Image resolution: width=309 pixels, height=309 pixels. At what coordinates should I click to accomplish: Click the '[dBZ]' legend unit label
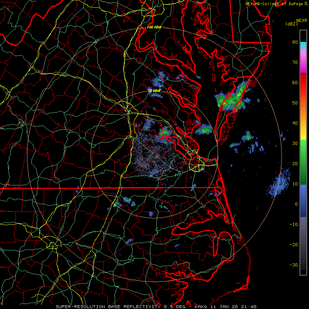[x=291, y=24]
